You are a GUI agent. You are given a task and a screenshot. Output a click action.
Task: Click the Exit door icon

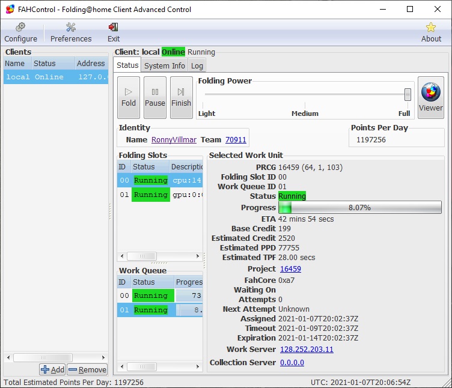113,27
